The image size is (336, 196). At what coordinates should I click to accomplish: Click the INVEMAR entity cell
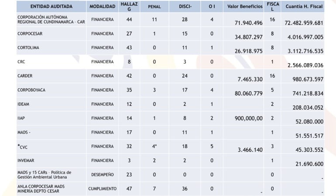[x=27, y=161]
